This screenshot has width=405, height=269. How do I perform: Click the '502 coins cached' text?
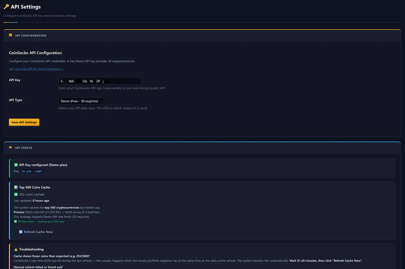tap(31, 194)
